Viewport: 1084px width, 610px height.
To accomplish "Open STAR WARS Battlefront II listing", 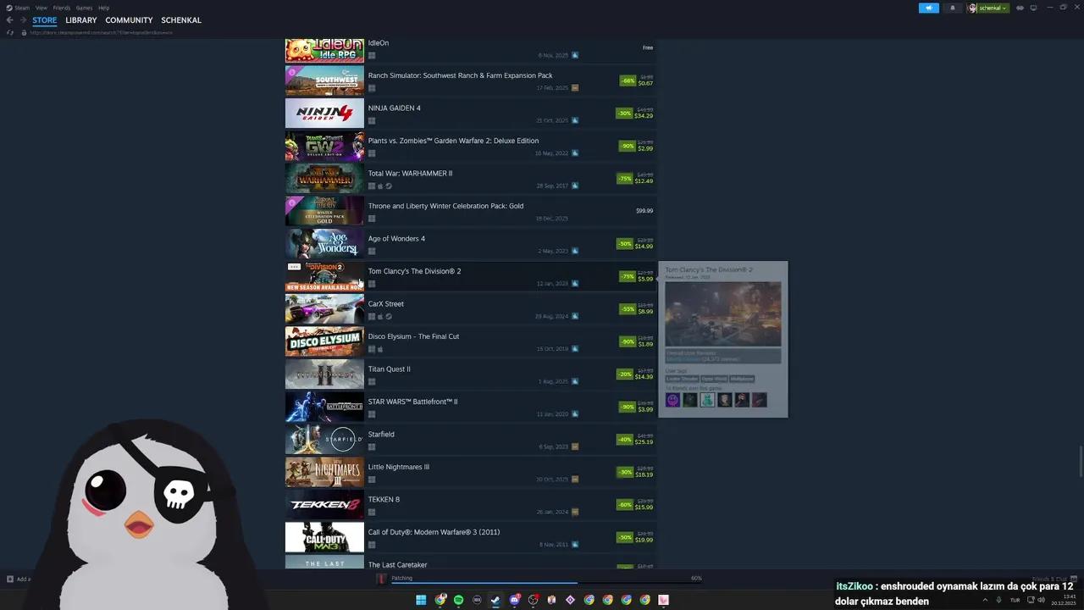I will coord(470,407).
